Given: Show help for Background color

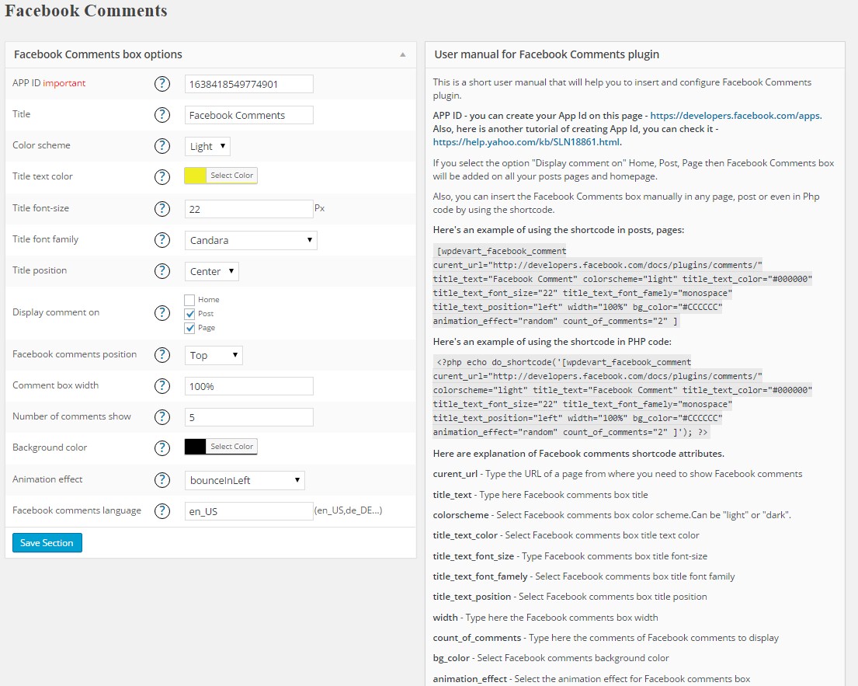Looking at the screenshot, I should (162, 447).
